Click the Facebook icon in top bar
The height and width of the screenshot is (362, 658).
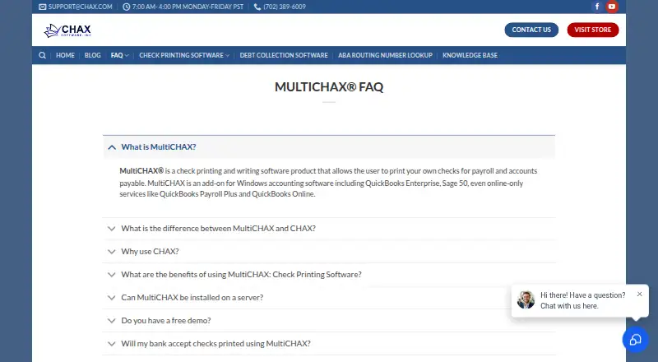(597, 7)
